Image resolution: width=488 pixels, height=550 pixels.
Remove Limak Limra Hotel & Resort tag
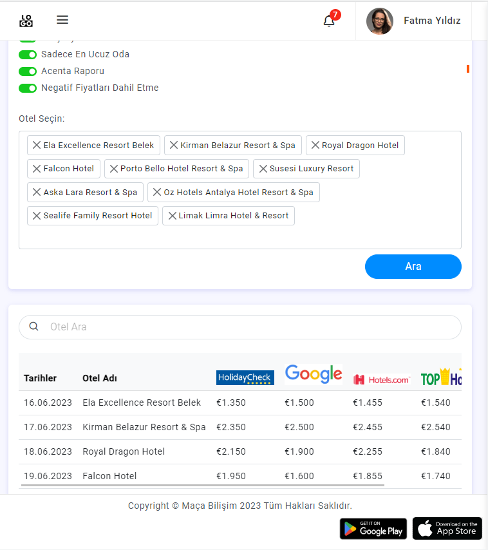(173, 216)
